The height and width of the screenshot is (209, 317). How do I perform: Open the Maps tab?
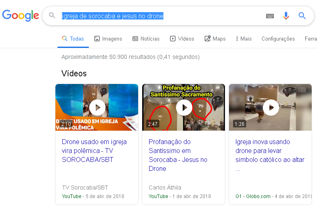[x=215, y=39]
